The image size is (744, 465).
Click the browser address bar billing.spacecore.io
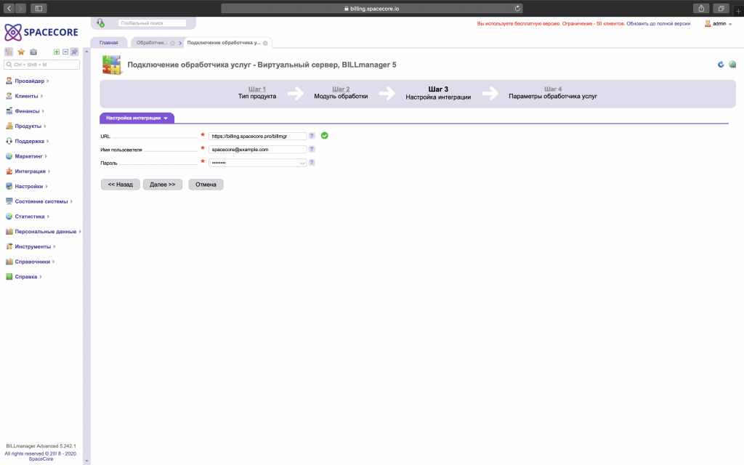pos(372,9)
